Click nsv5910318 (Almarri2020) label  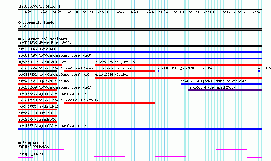pos(40,100)
